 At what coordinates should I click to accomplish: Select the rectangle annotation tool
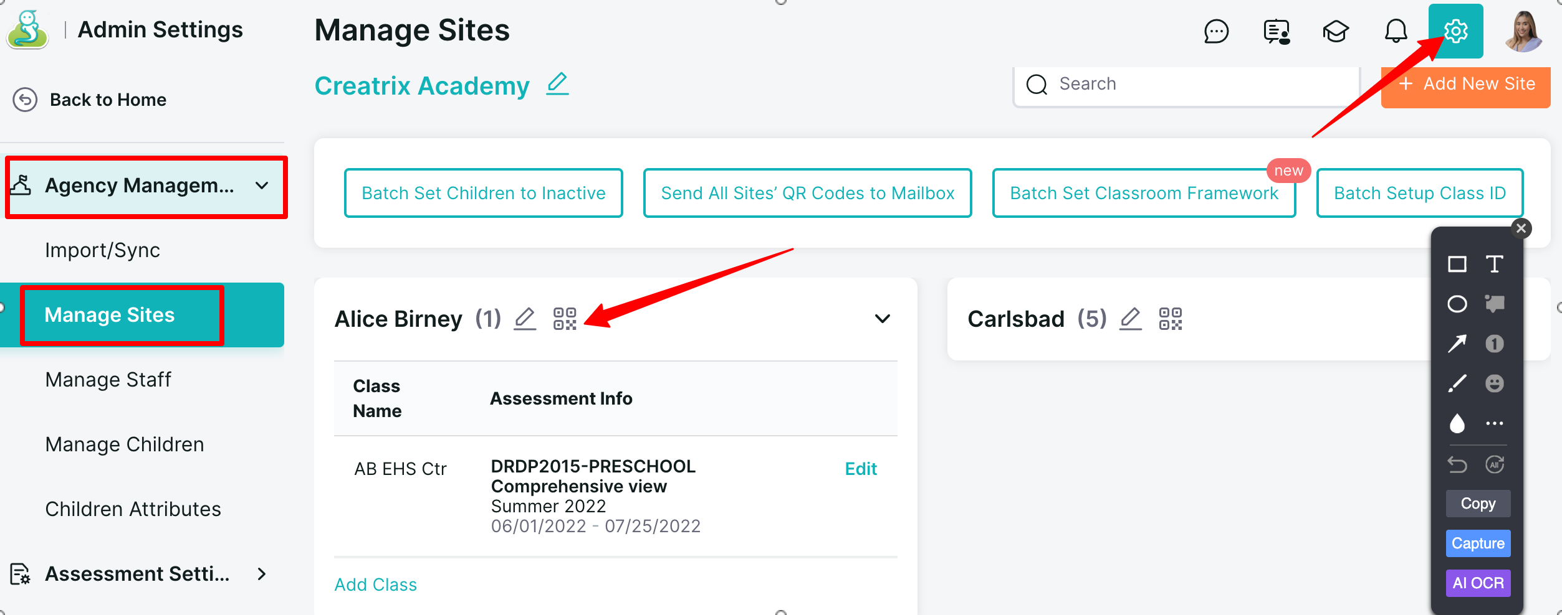click(1457, 265)
